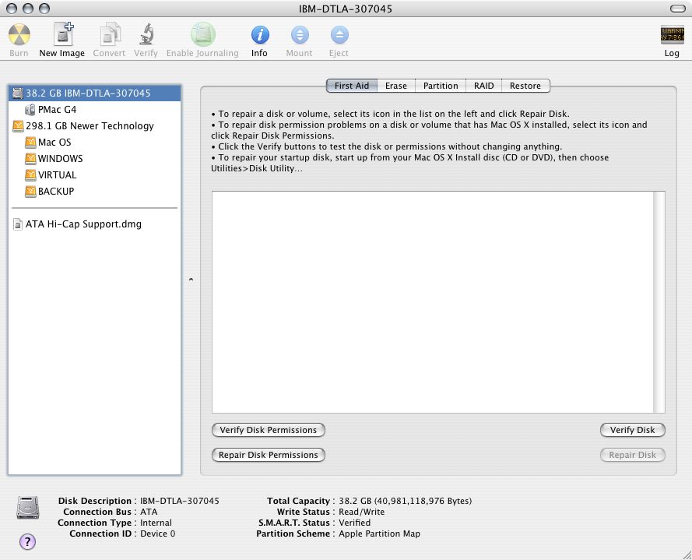Image resolution: width=692 pixels, height=560 pixels.
Task: Open the Info panel
Action: (x=260, y=35)
